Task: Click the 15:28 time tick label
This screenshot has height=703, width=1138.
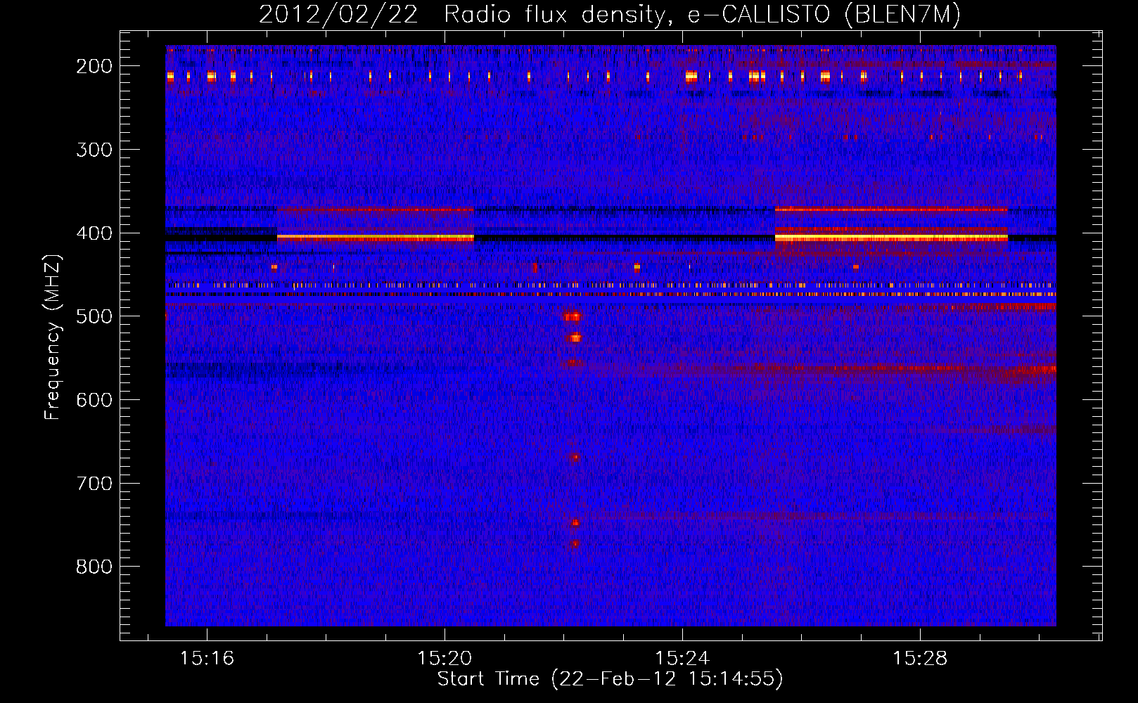Action: (x=920, y=659)
